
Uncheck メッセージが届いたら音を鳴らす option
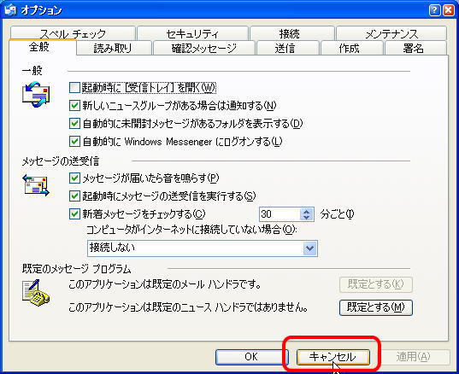[x=74, y=178]
